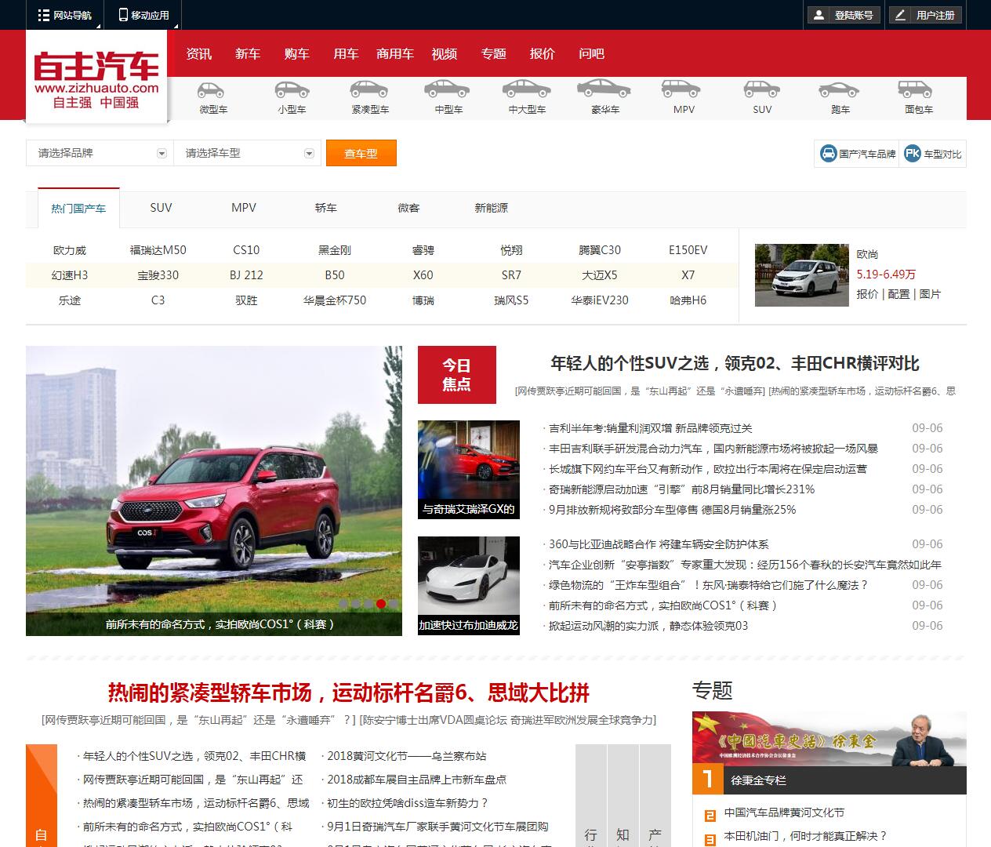Switch to the 热门国产车 tab
991x847 pixels.
78,209
